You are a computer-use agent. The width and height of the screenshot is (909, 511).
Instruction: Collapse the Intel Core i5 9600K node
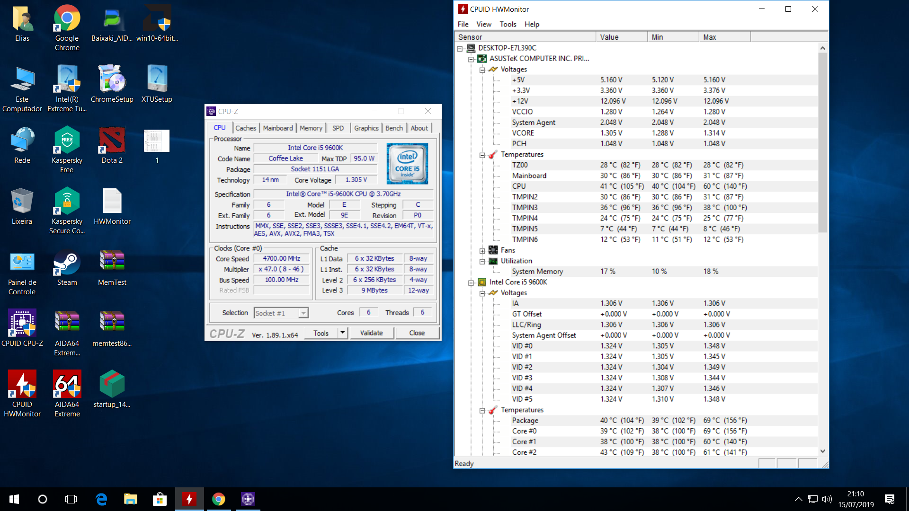click(x=471, y=282)
